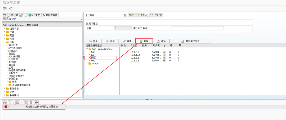Viewport: 286px width, 120px height.
Task: Collapse the 诊断 folder
Action: tap(5, 42)
